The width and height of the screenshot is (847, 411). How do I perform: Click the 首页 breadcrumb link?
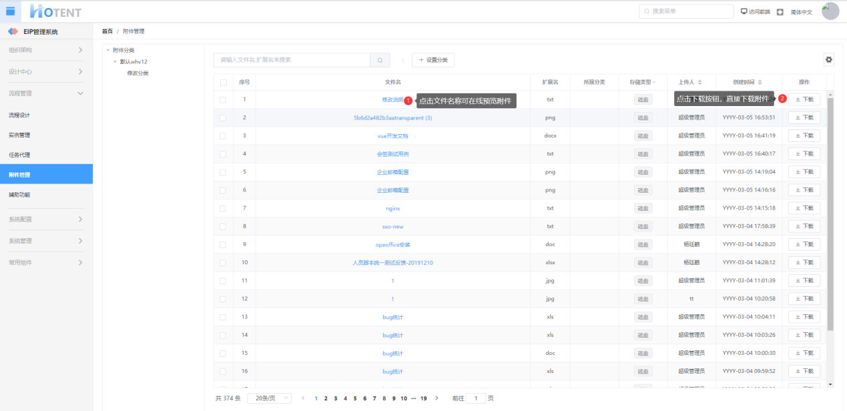[107, 31]
